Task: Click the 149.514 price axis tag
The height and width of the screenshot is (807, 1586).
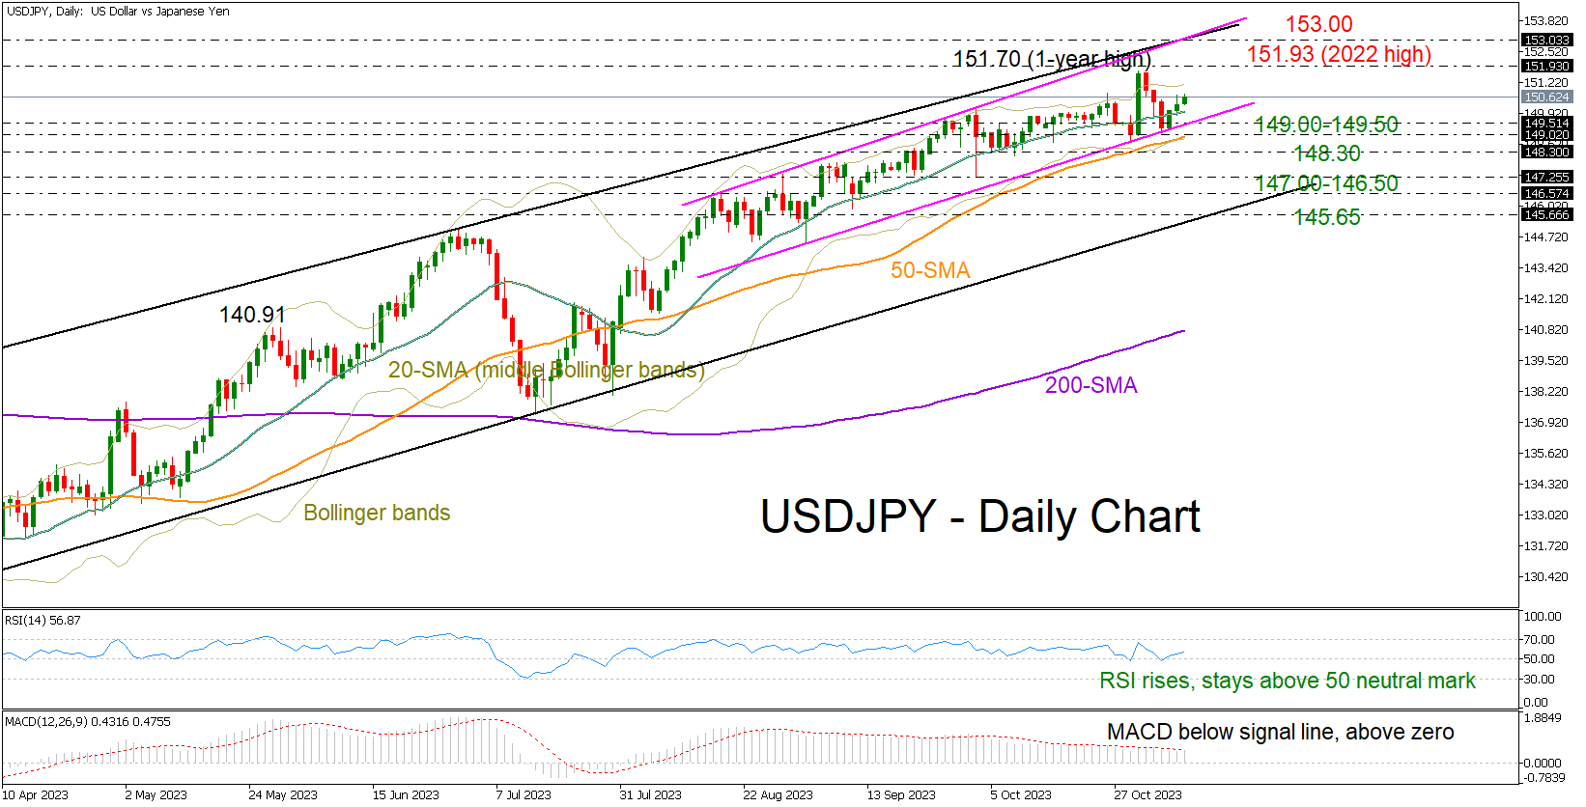Action: tap(1546, 124)
